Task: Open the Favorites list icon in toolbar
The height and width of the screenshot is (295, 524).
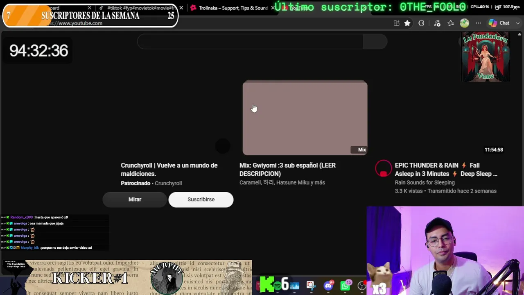Action: tap(451, 23)
